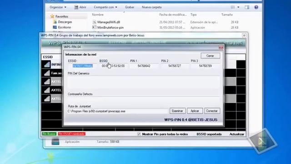Click the red Pin ESSID cambiado legend
Viewport: 291px width, 164px height.
click(x=72, y=134)
